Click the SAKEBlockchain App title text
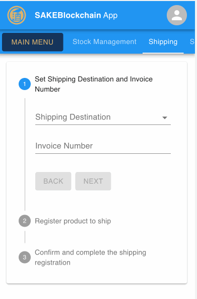The width and height of the screenshot is (197, 299). pyautogui.click(x=76, y=15)
